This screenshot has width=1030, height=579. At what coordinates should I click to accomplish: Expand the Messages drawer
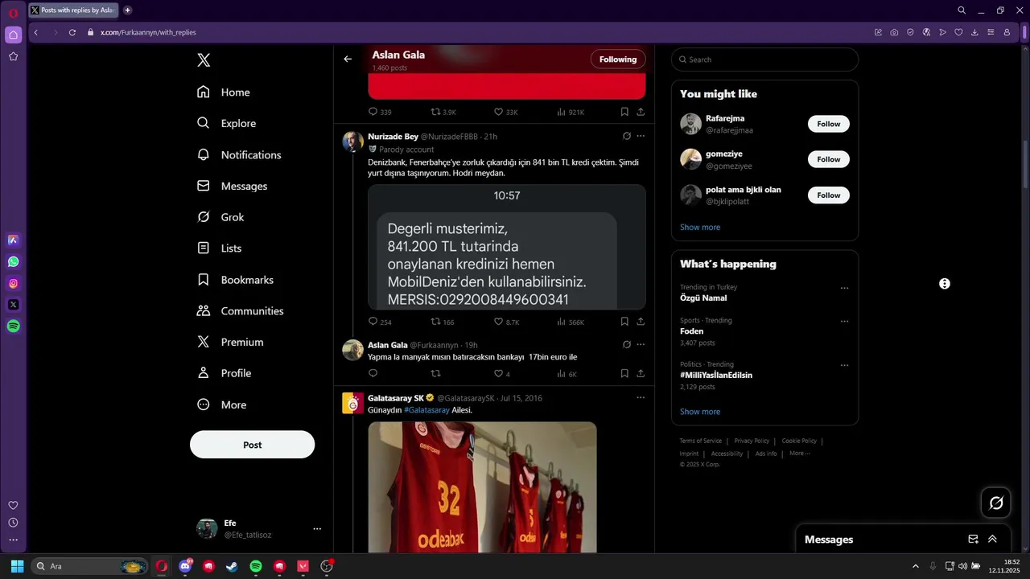992,539
